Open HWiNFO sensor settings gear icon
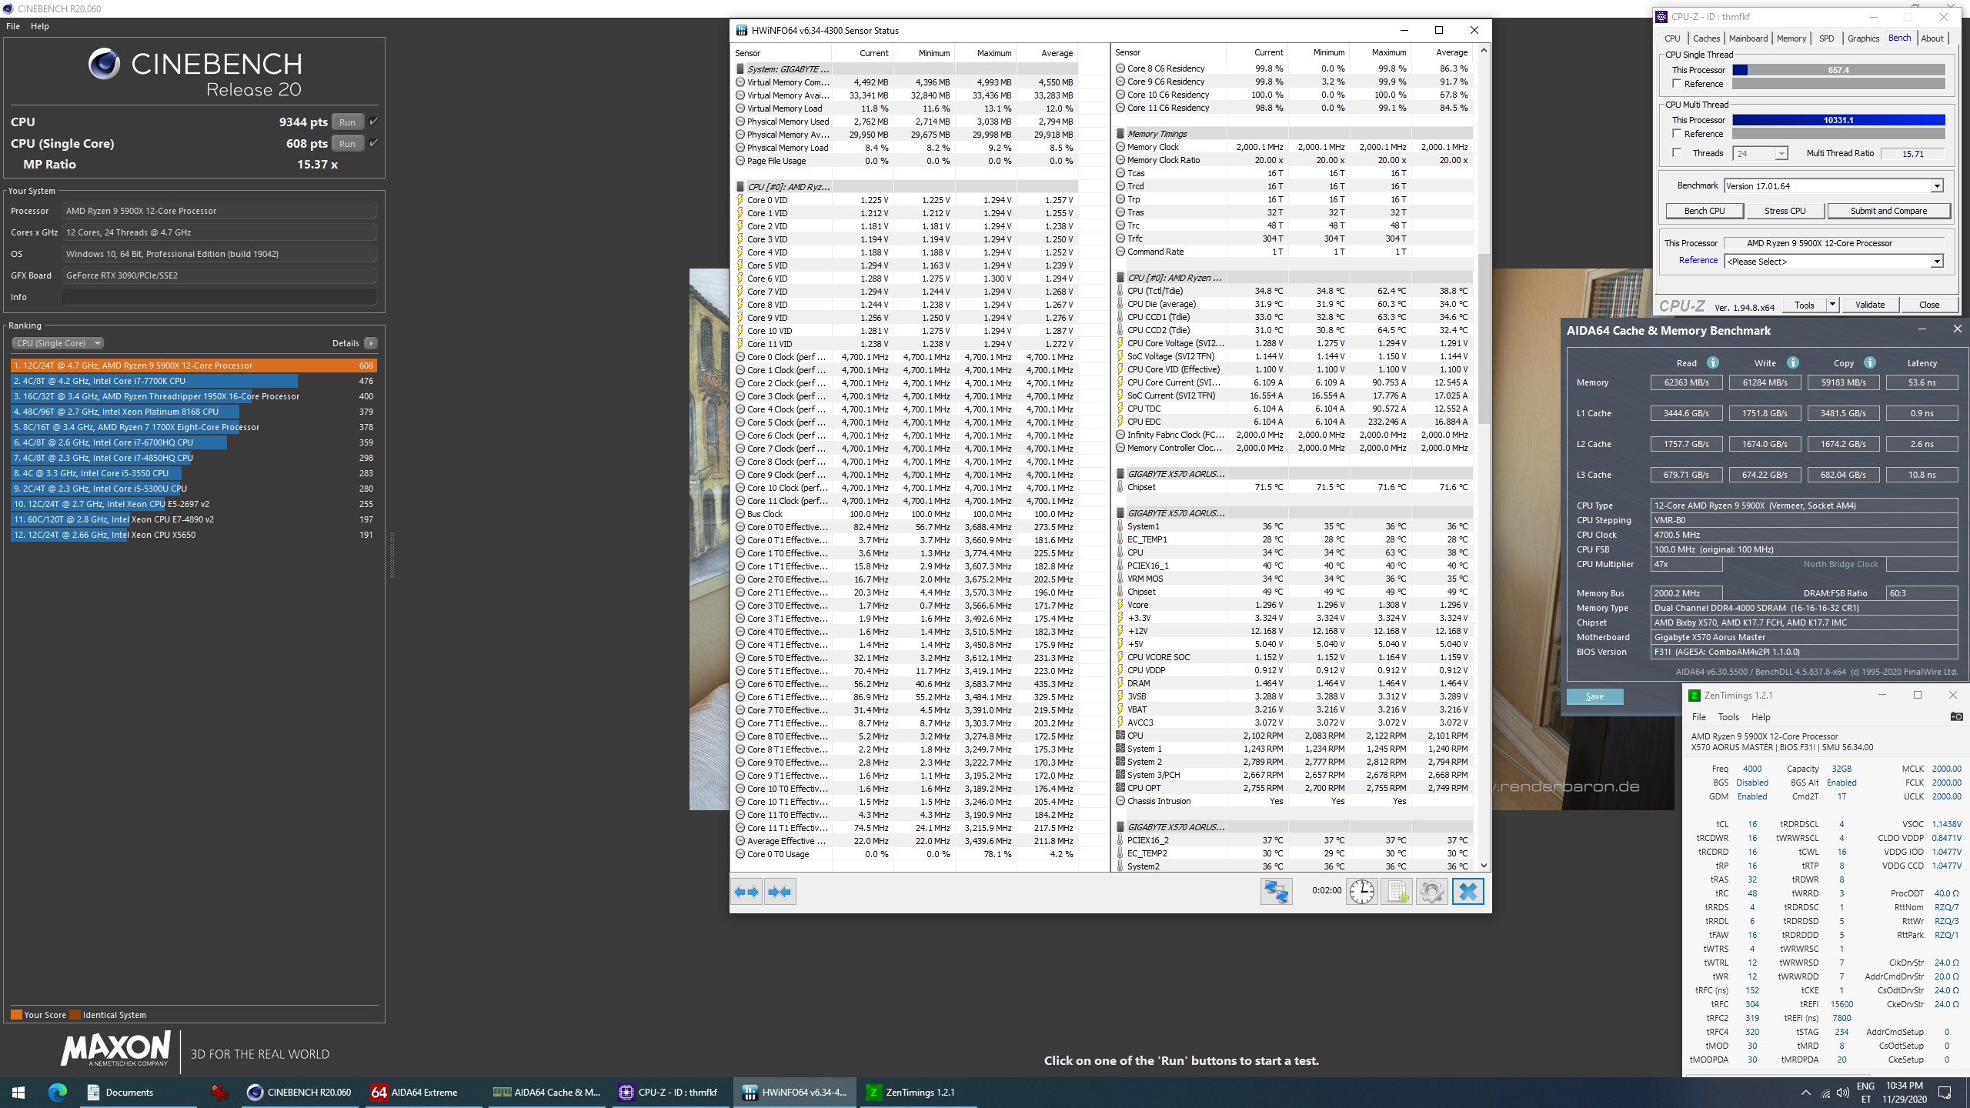The height and width of the screenshot is (1108, 1970). click(1432, 892)
